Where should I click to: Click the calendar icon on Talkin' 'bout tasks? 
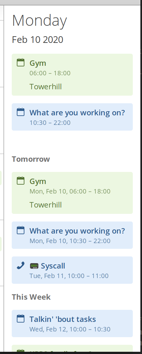(x=21, y=318)
